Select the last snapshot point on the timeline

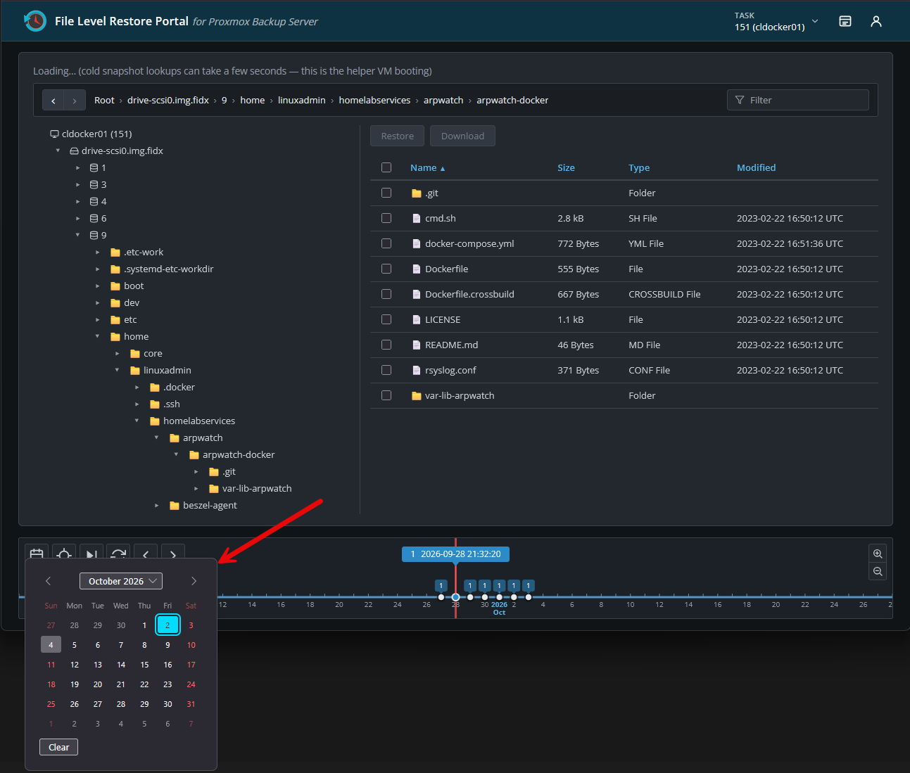coord(529,597)
